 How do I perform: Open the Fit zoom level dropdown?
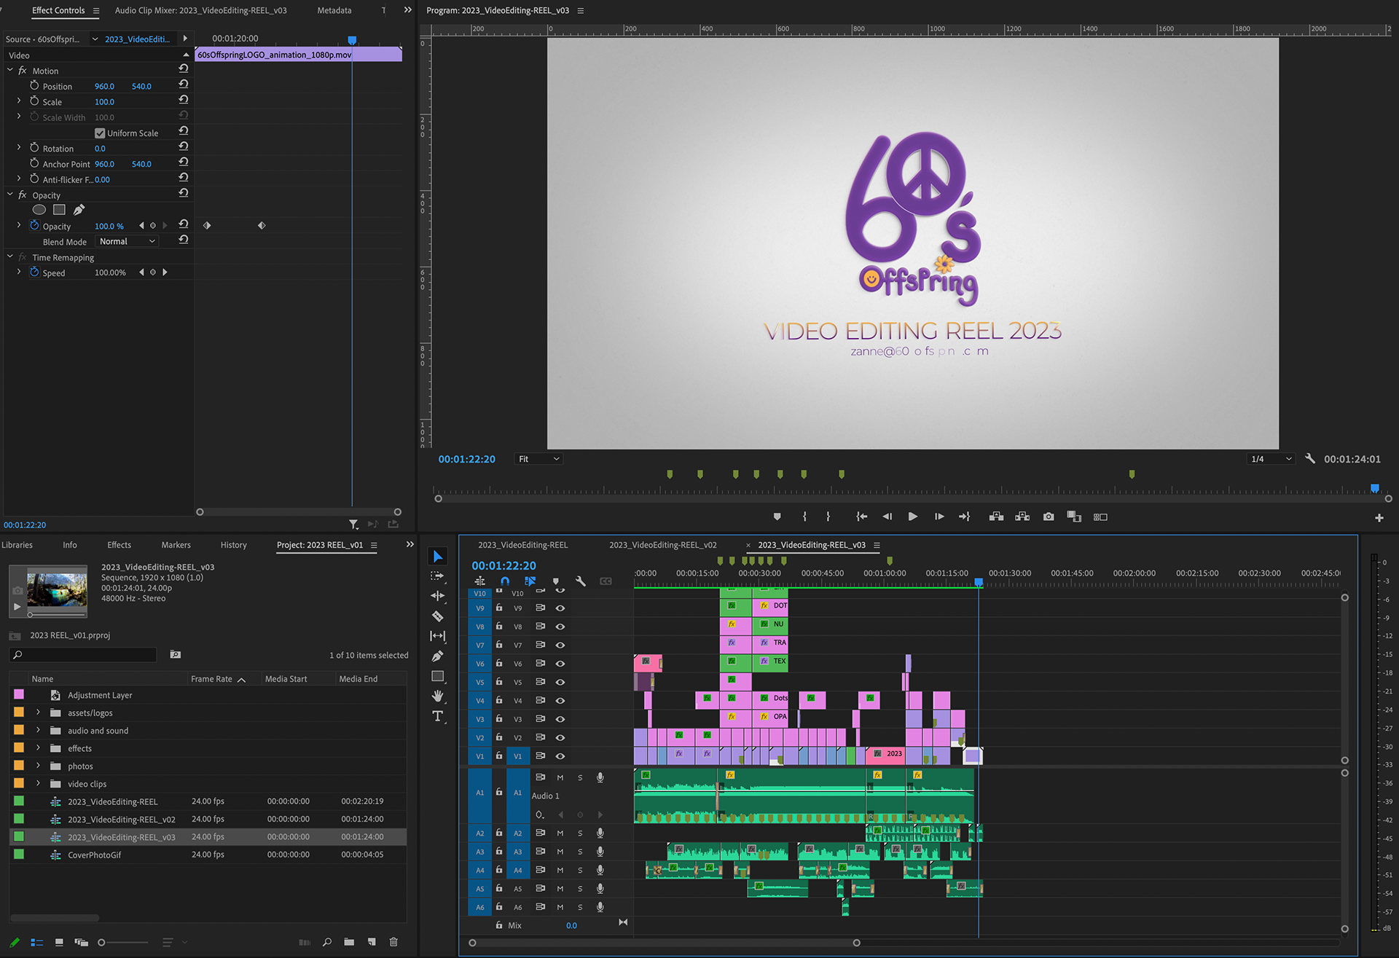538,459
